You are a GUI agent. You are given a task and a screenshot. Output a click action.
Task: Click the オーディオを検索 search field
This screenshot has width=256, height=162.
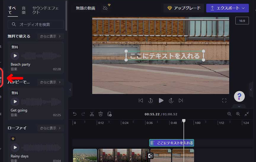(36, 25)
